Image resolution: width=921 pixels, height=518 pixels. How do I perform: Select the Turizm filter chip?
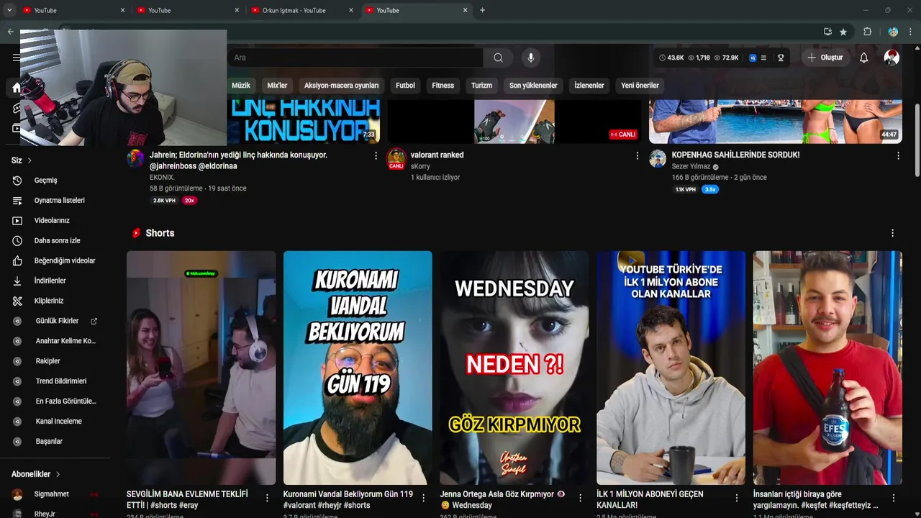point(481,86)
